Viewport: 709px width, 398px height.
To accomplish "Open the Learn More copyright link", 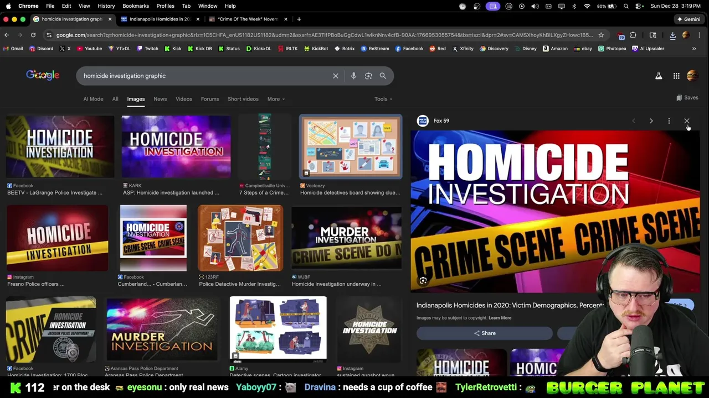I will click(x=500, y=318).
